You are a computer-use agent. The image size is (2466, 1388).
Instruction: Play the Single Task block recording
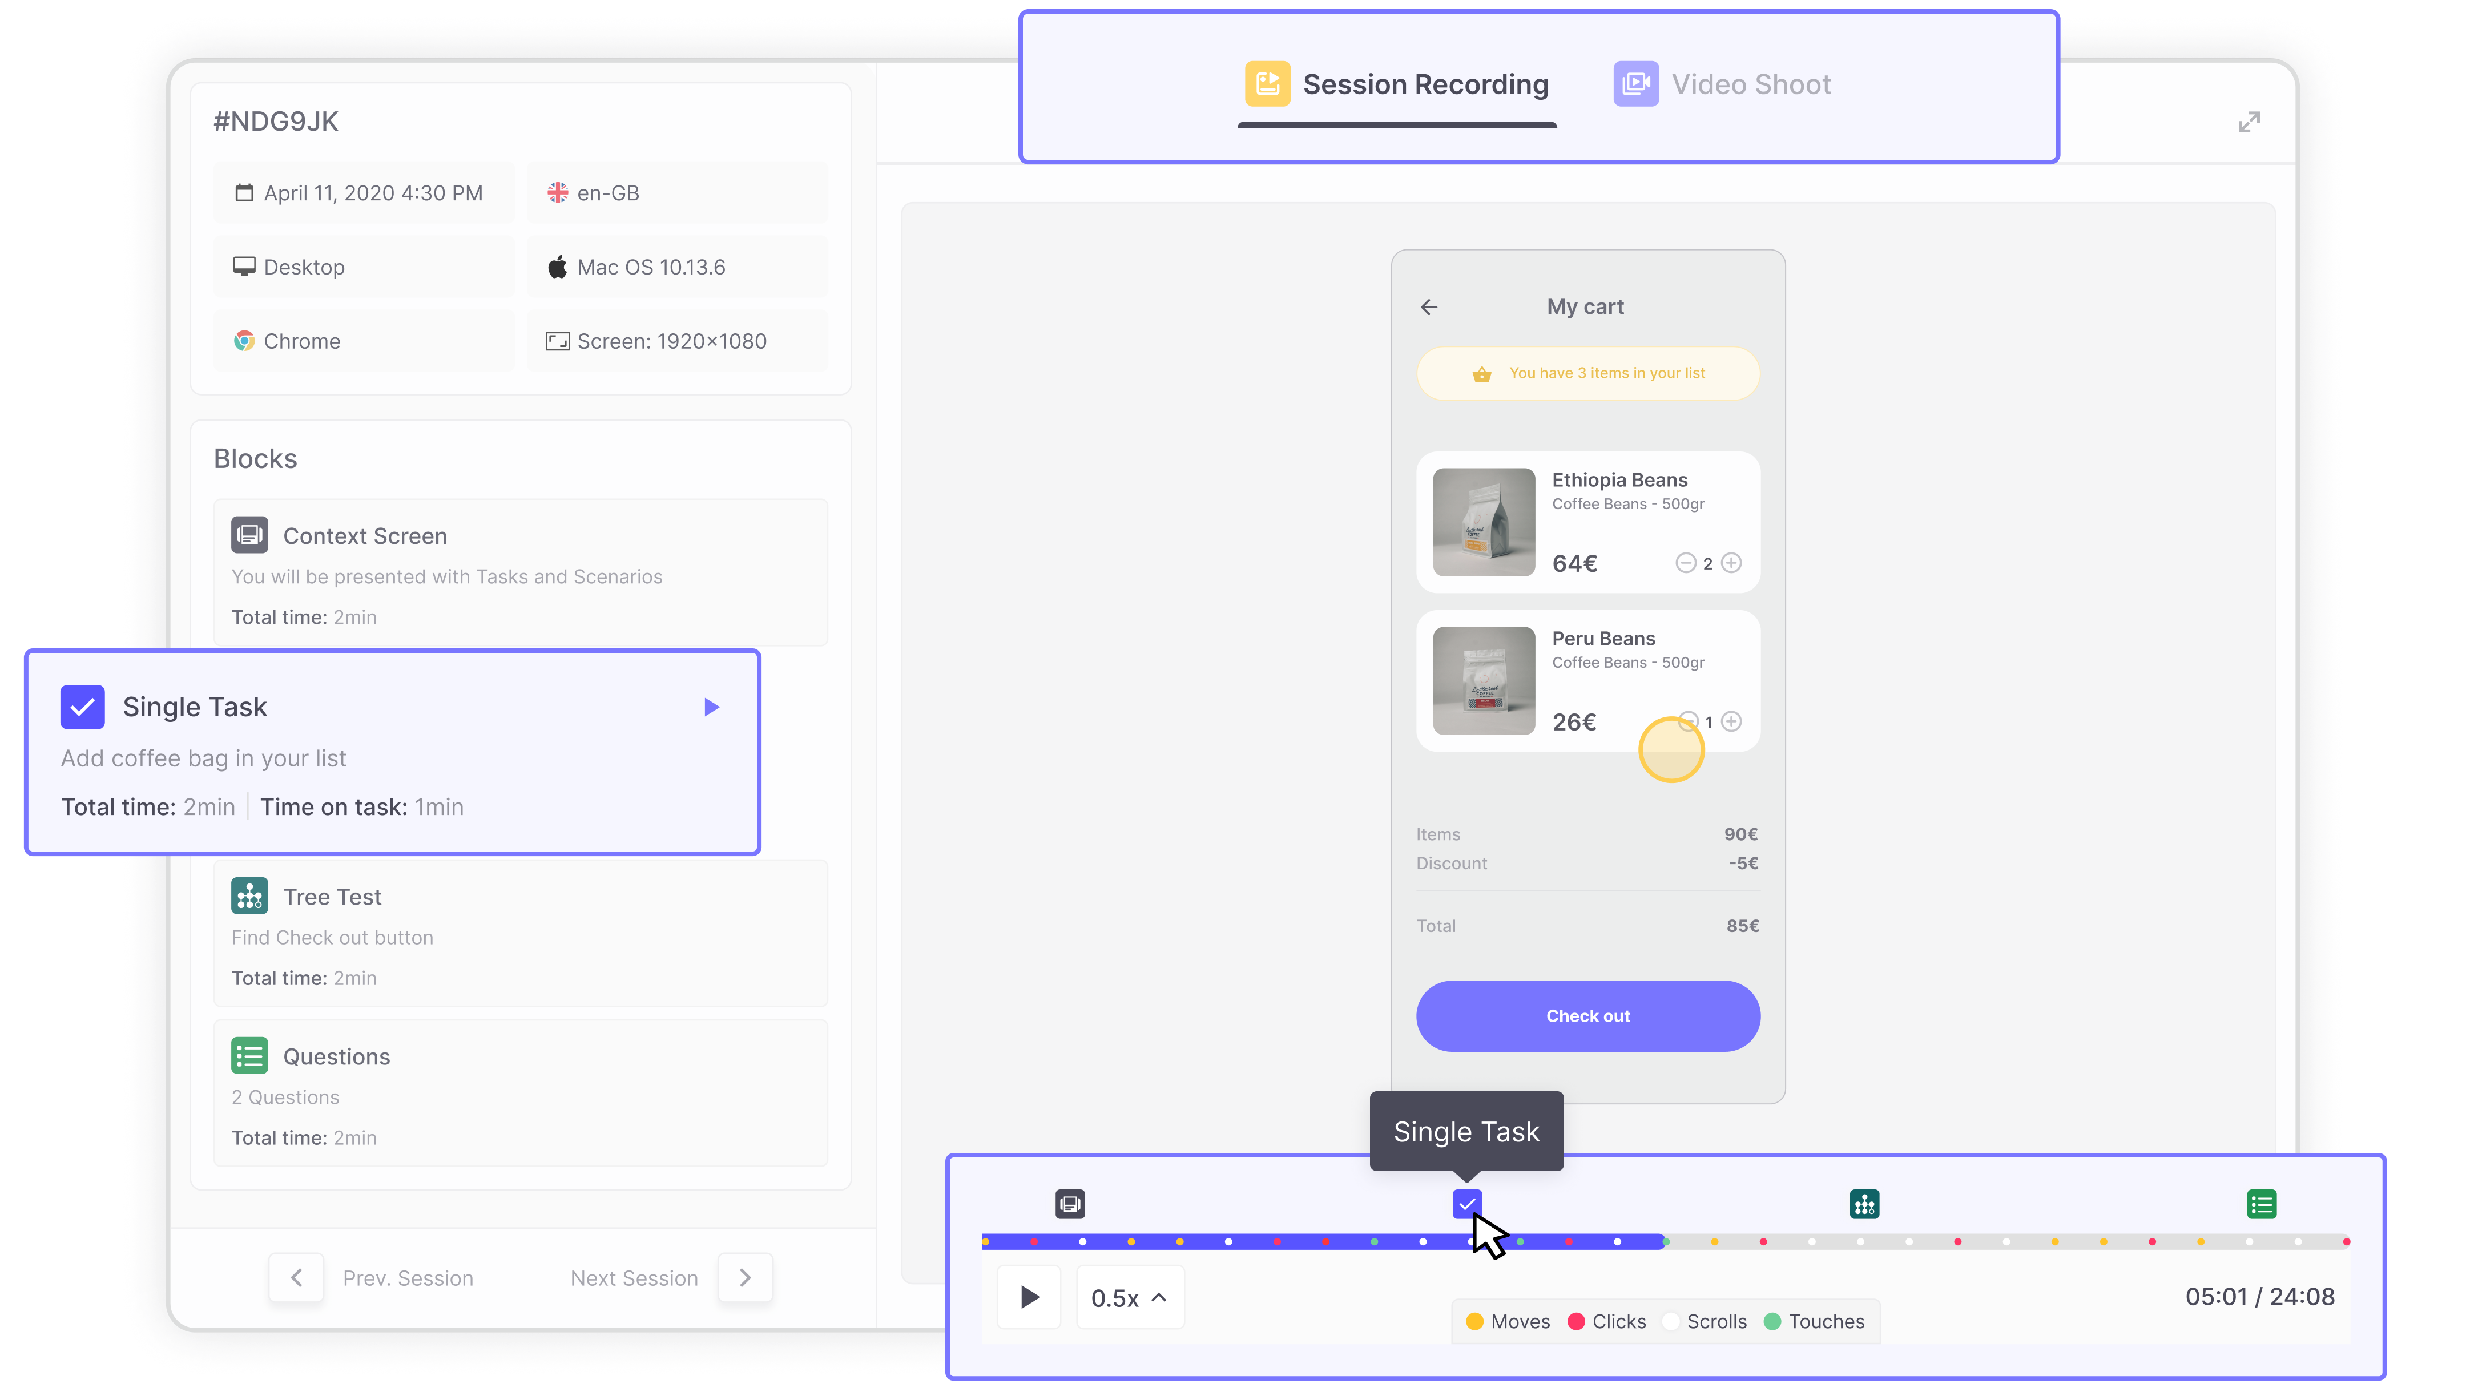tap(711, 707)
